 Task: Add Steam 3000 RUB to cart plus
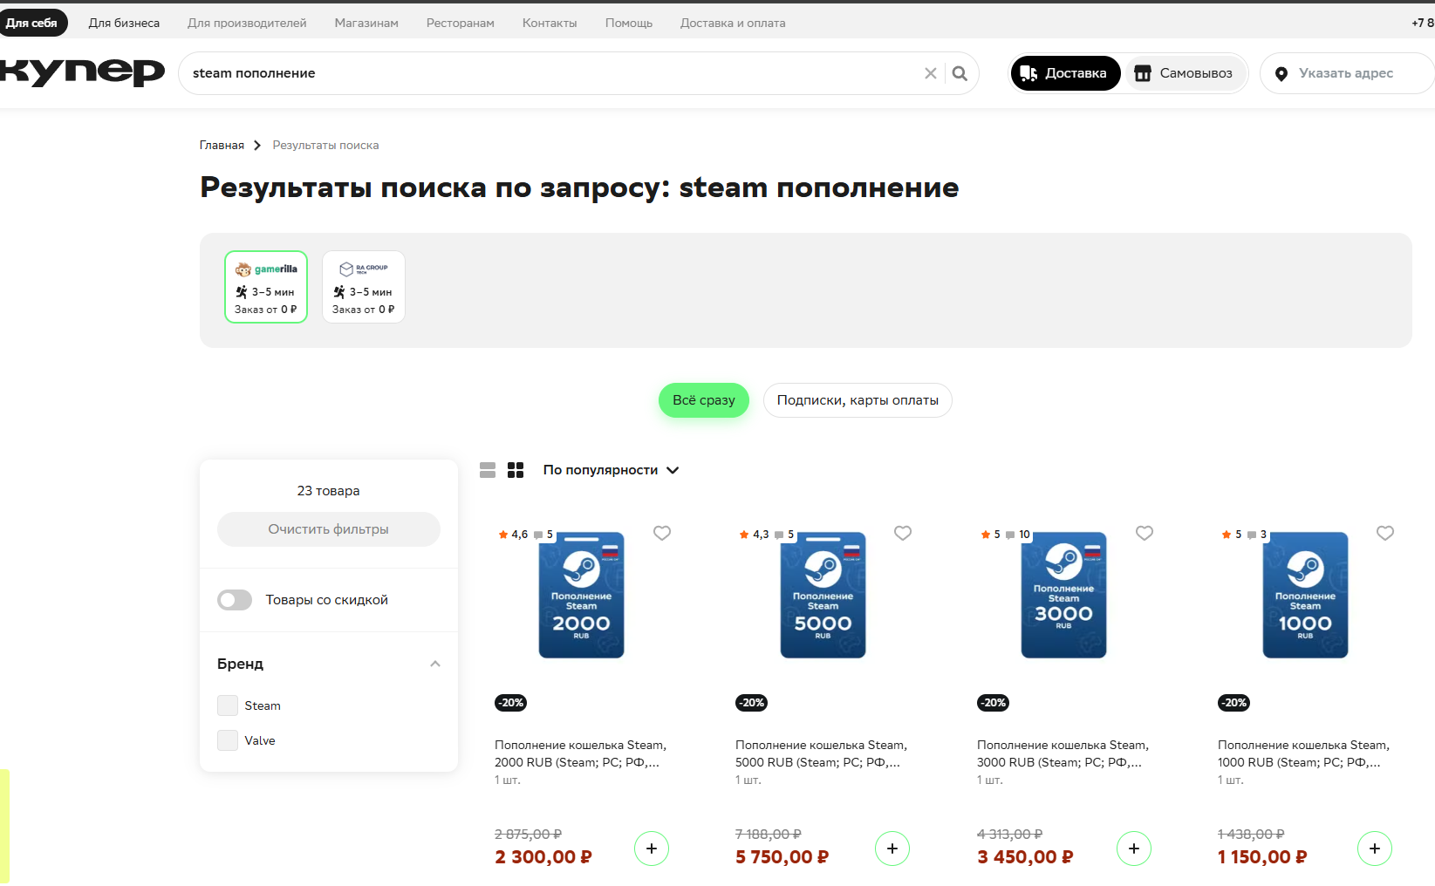click(x=1134, y=849)
